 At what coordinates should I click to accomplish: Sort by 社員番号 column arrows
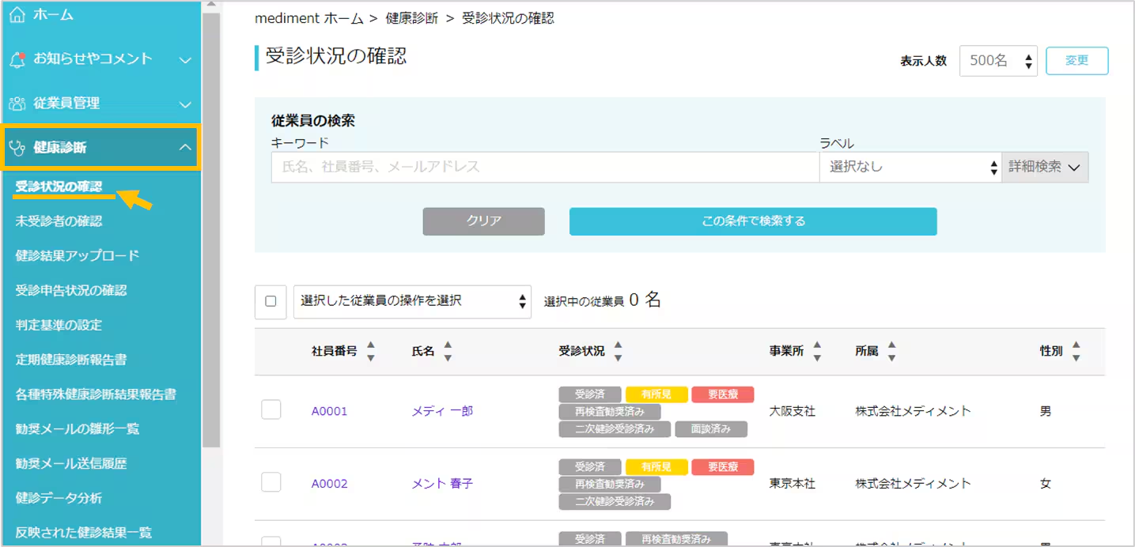(x=371, y=352)
